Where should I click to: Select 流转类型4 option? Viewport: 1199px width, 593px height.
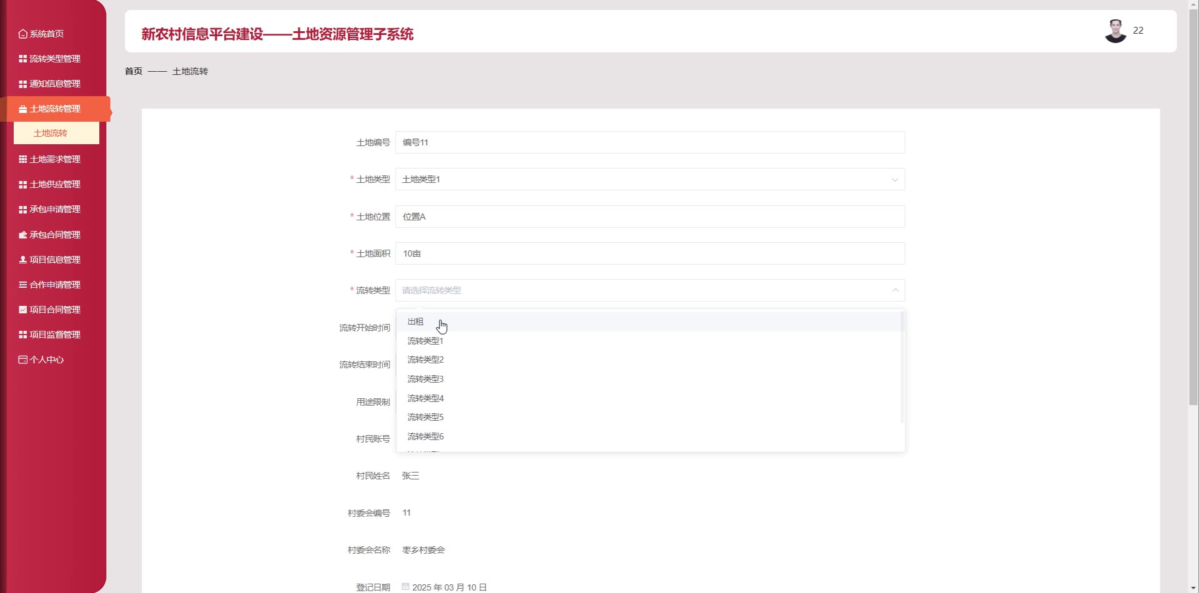tap(649, 398)
